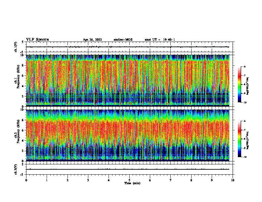Click the ch.1 colorbar "-10" tick label
The height and width of the screenshot is (202, 262).
pyautogui.click(x=245, y=103)
